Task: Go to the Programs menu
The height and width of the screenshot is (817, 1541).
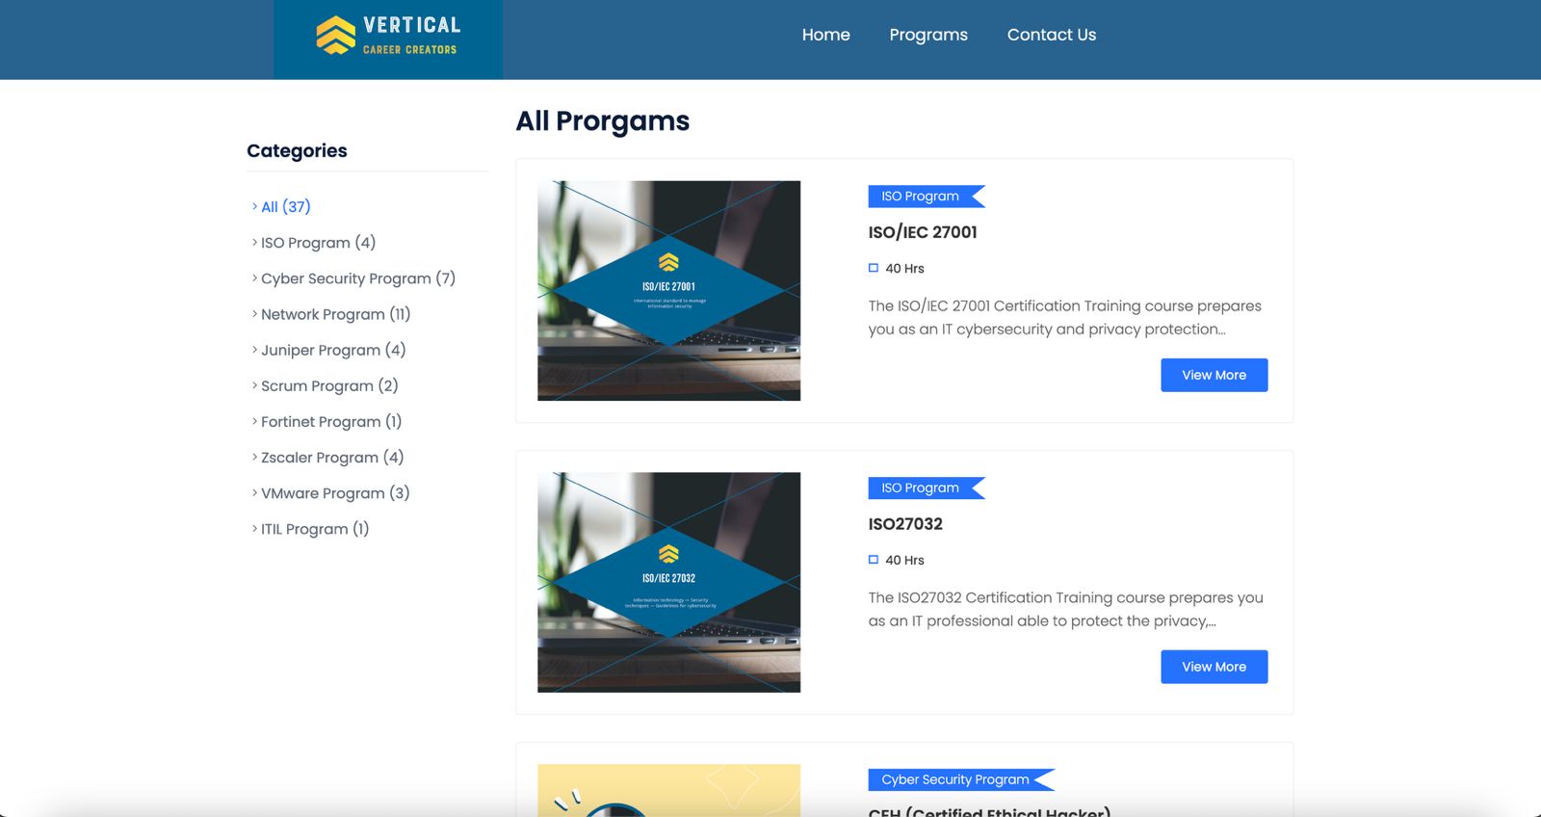Action: [x=927, y=35]
